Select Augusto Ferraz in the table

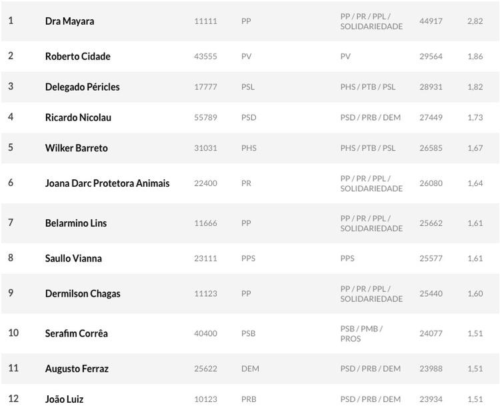tap(77, 369)
